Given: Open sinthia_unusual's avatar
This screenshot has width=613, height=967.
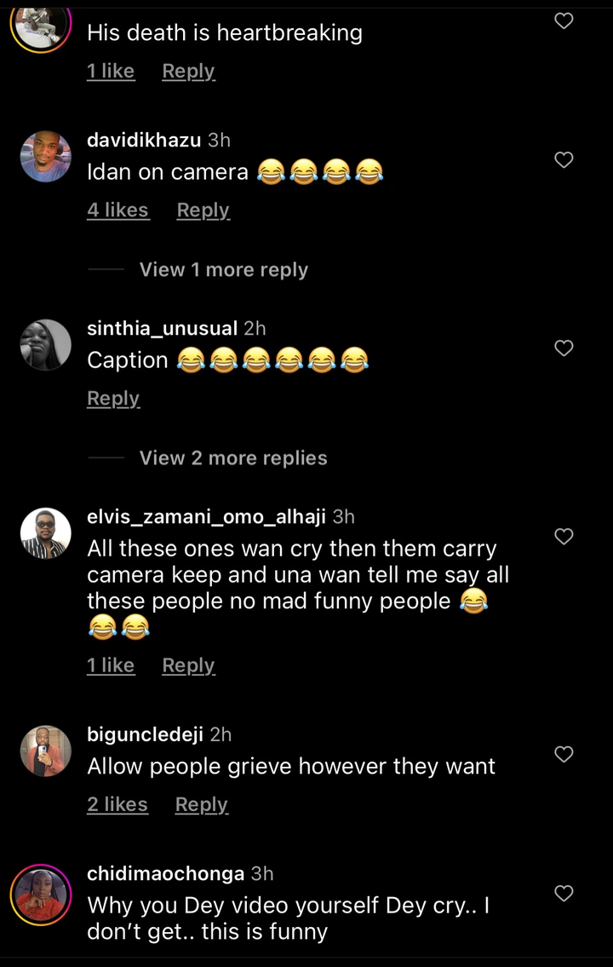Looking at the screenshot, I should (x=45, y=345).
